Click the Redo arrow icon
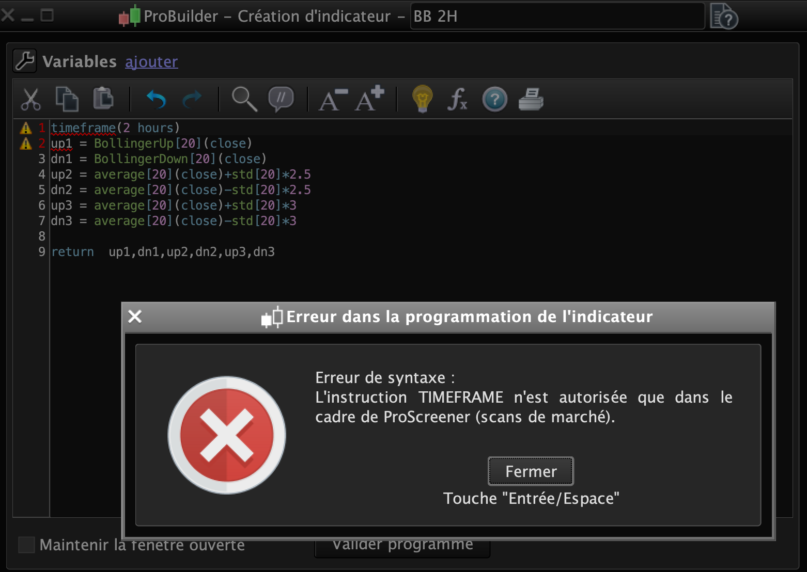The height and width of the screenshot is (572, 807). pos(192,99)
